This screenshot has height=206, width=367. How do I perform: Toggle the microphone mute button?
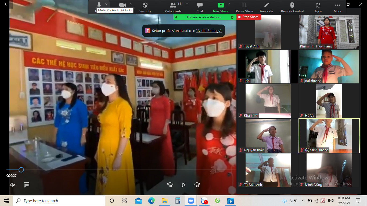point(99,5)
